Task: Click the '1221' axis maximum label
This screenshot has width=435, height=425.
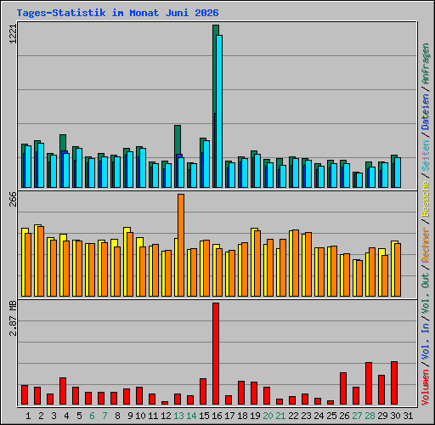Action: 14,34
